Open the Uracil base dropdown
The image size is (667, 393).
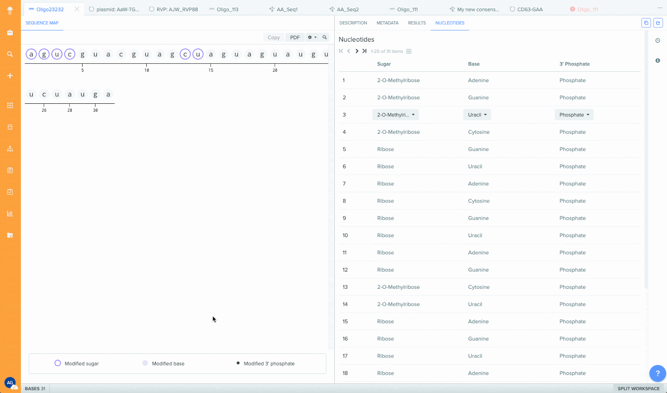[x=477, y=115]
